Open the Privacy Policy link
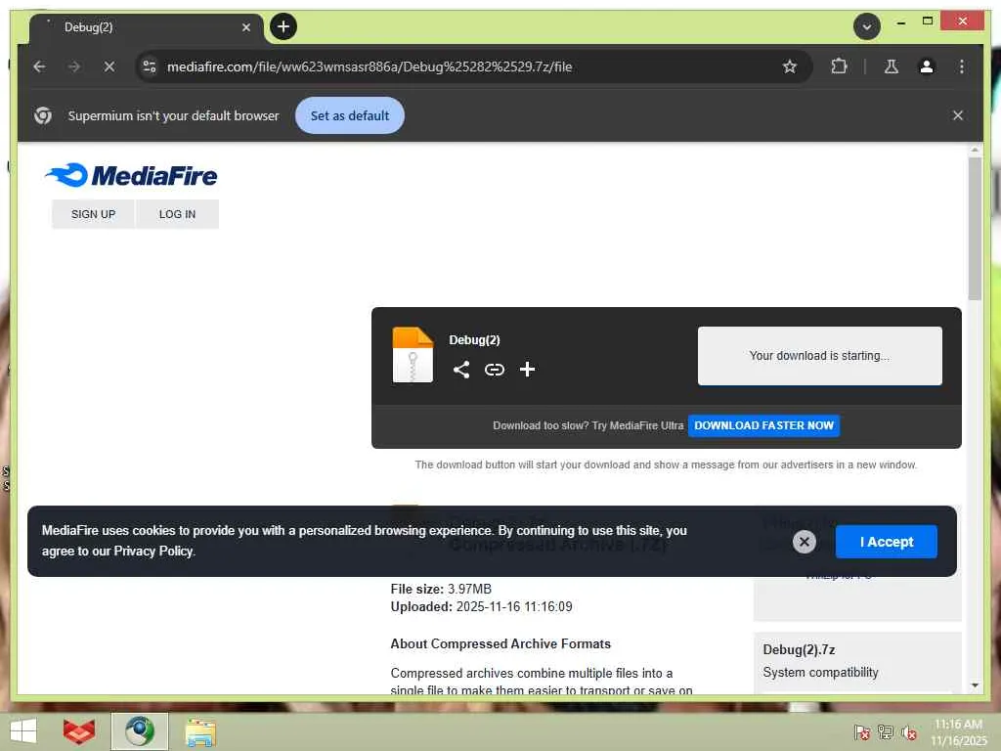1001x751 pixels. pos(153,552)
